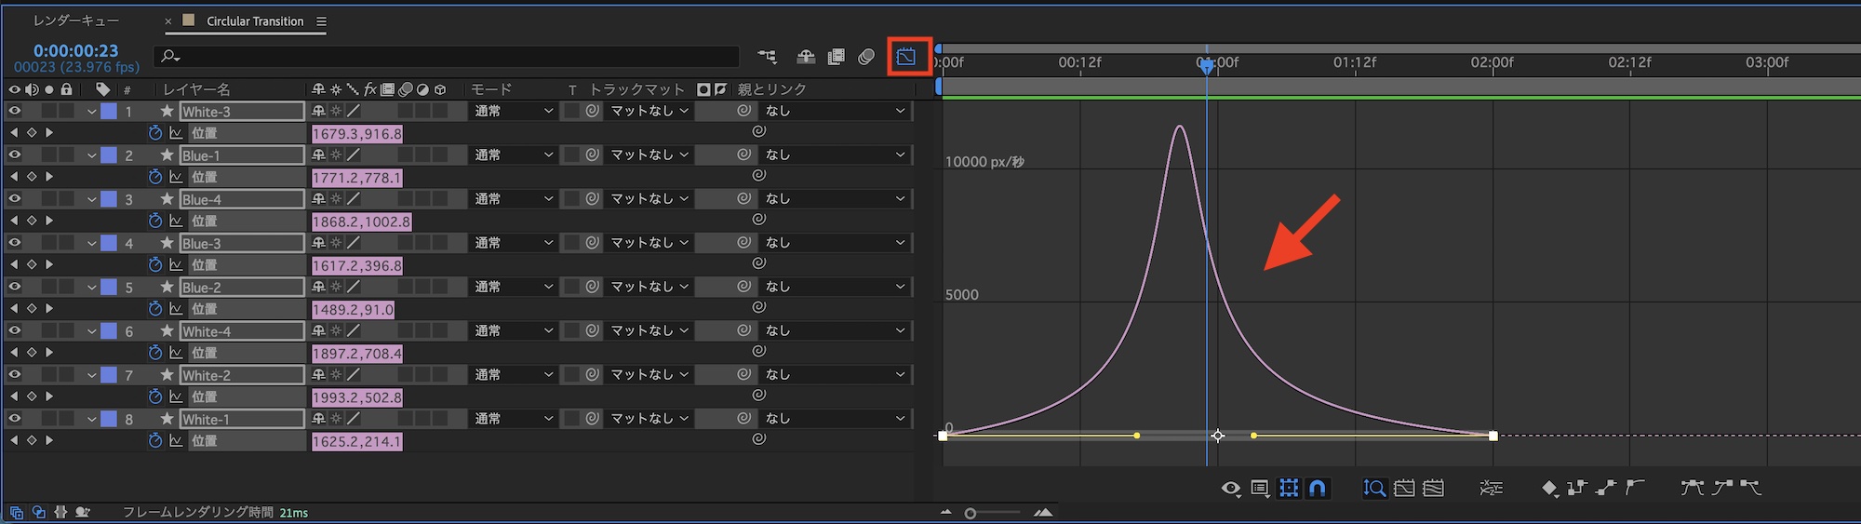Click the current timecode 0:00:00:23
This screenshot has height=524, width=1861.
(x=76, y=50)
